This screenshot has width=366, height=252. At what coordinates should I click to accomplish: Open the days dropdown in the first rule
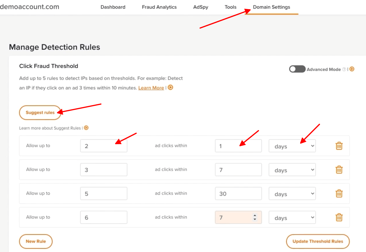[x=292, y=146]
